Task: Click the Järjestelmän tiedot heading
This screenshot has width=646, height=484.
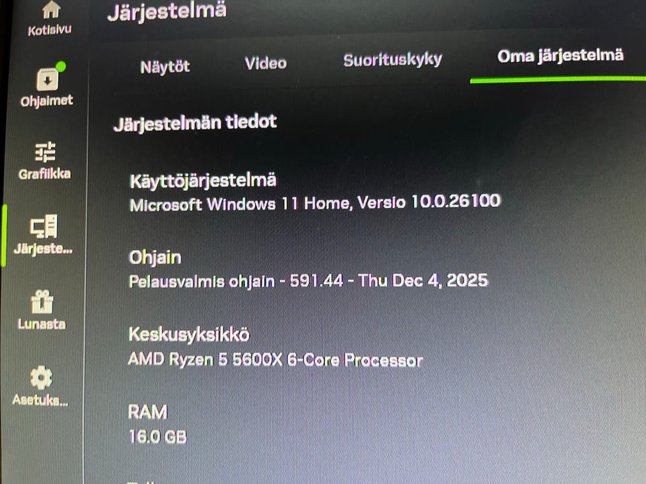Action: click(195, 123)
